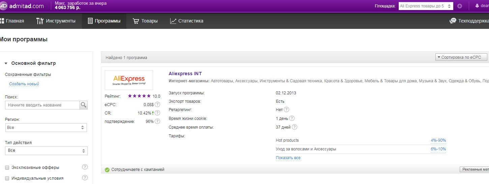Click the five-star rating icons

pyautogui.click(x=139, y=96)
